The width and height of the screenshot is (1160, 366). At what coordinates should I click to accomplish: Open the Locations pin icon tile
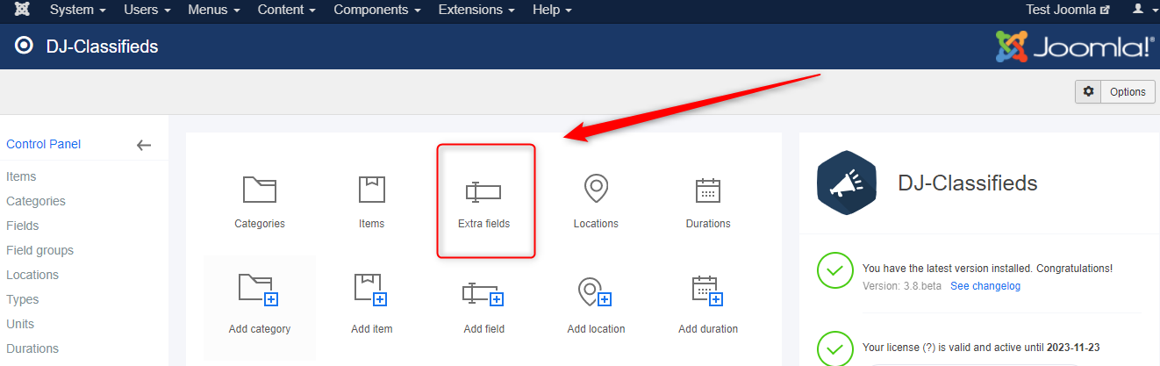click(x=596, y=202)
